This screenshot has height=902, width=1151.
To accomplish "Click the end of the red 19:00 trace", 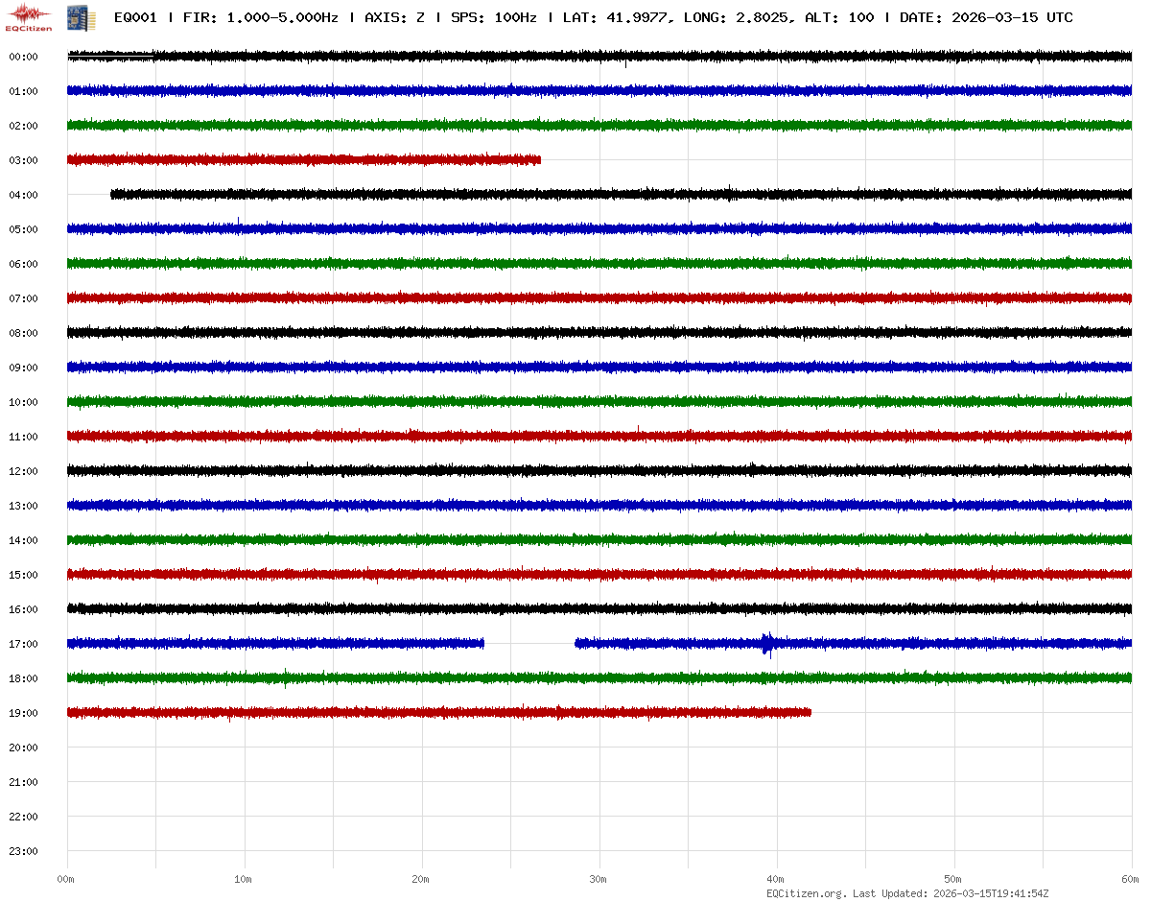I will tap(810, 712).
